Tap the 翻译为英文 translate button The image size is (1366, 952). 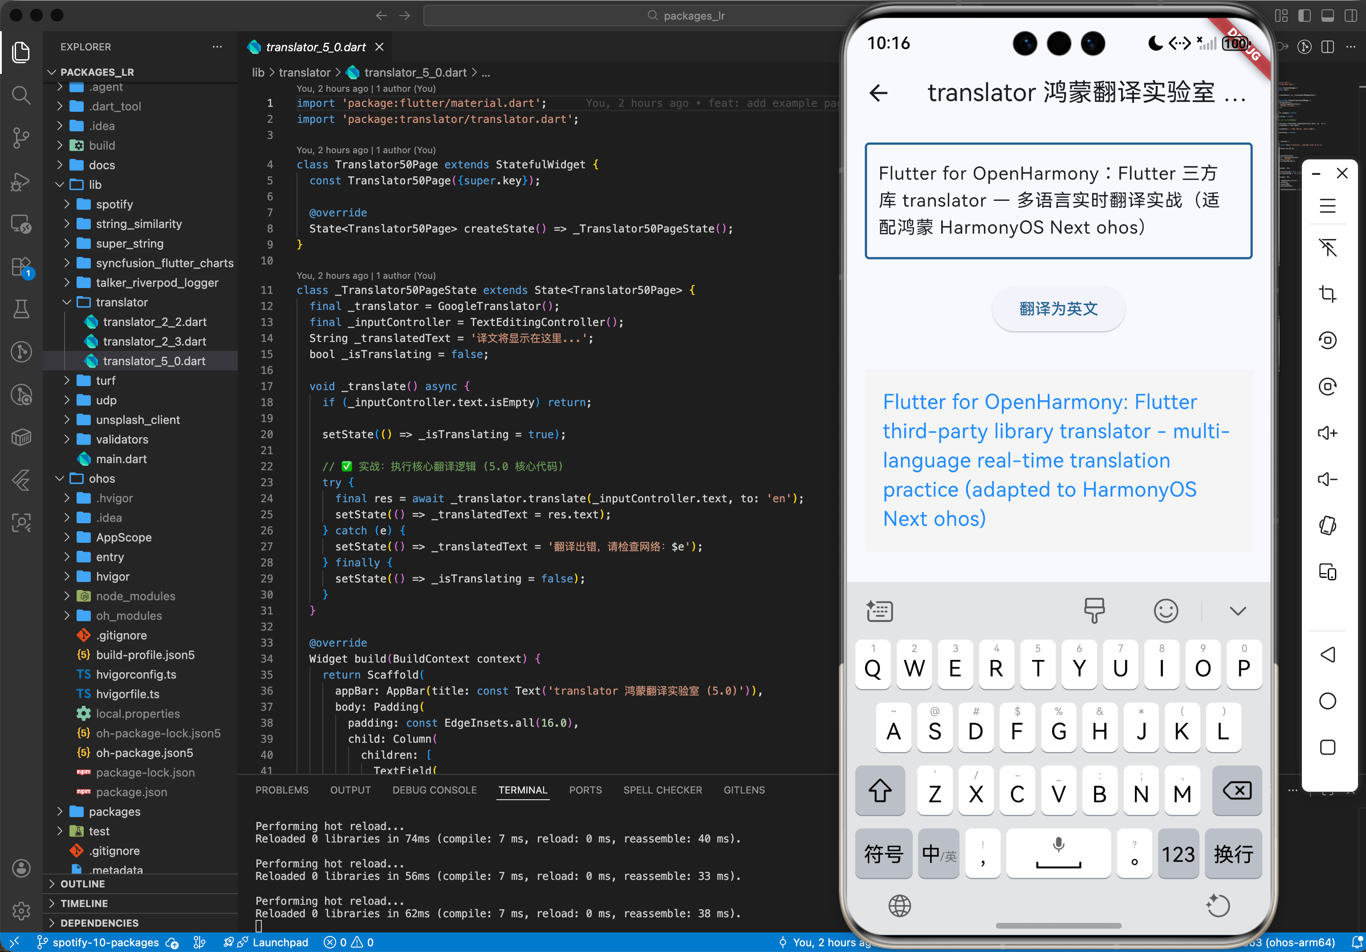(1058, 309)
